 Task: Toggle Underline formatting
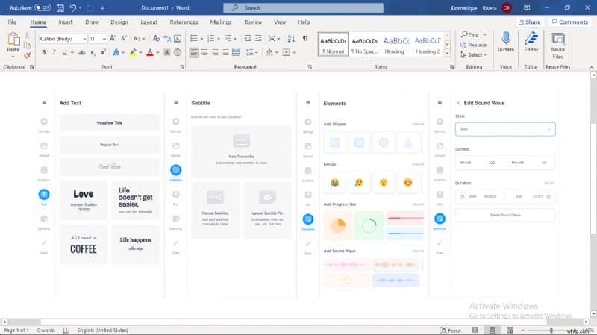pos(66,52)
